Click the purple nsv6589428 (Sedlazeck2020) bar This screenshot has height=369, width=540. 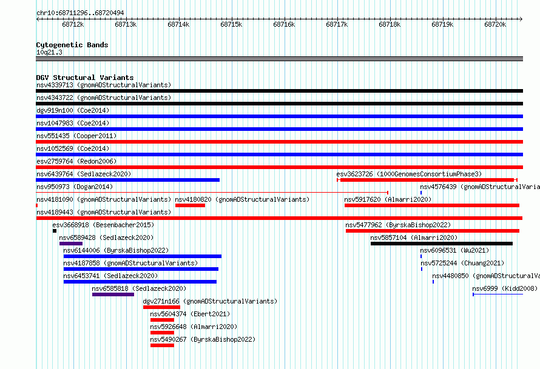(x=71, y=244)
